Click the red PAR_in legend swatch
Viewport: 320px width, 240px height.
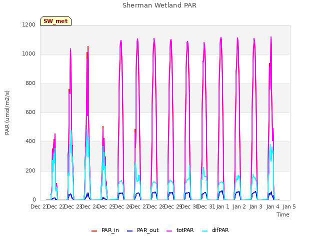point(94,231)
